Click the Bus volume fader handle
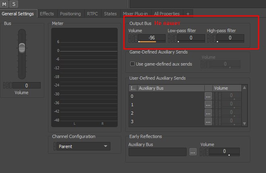Viewport: 266px width, 173px height. pyautogui.click(x=22, y=47)
